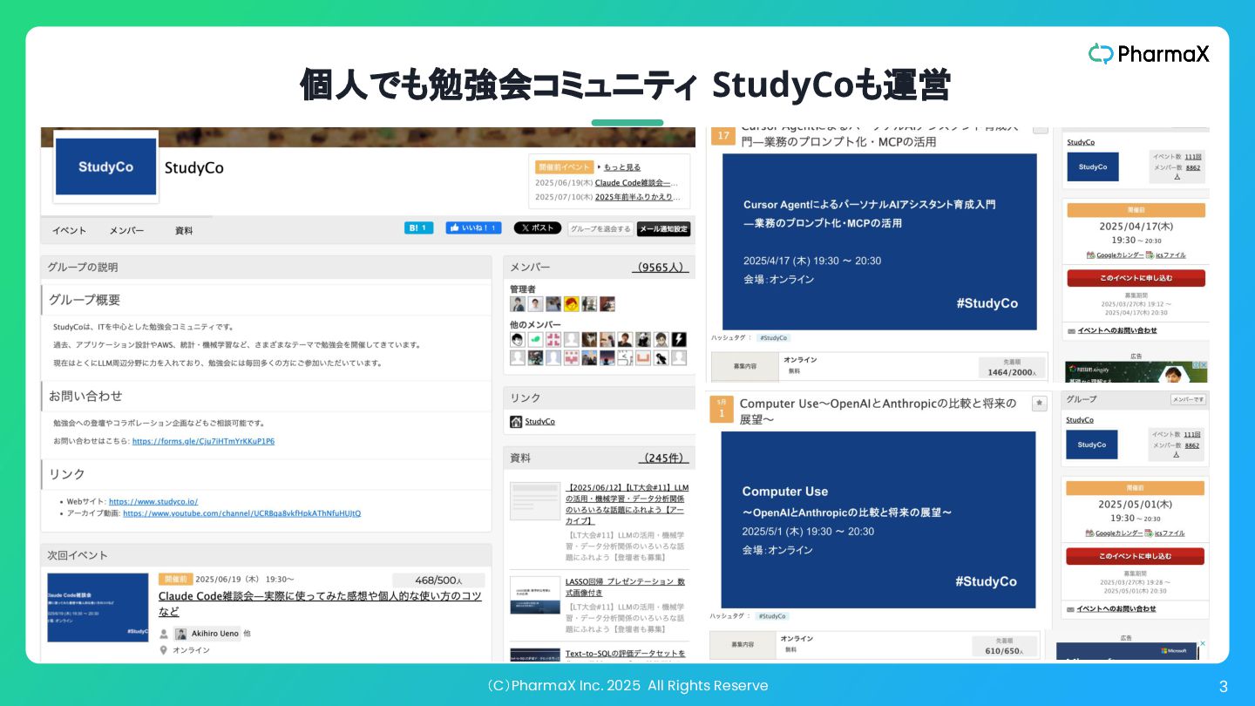
Task: Open the LASSO回帰 プレゼンテーション material link
Action: point(625,587)
